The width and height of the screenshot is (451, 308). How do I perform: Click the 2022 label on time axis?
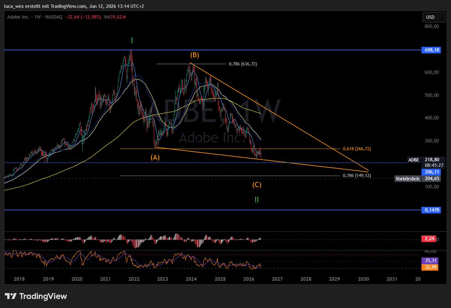point(134,279)
